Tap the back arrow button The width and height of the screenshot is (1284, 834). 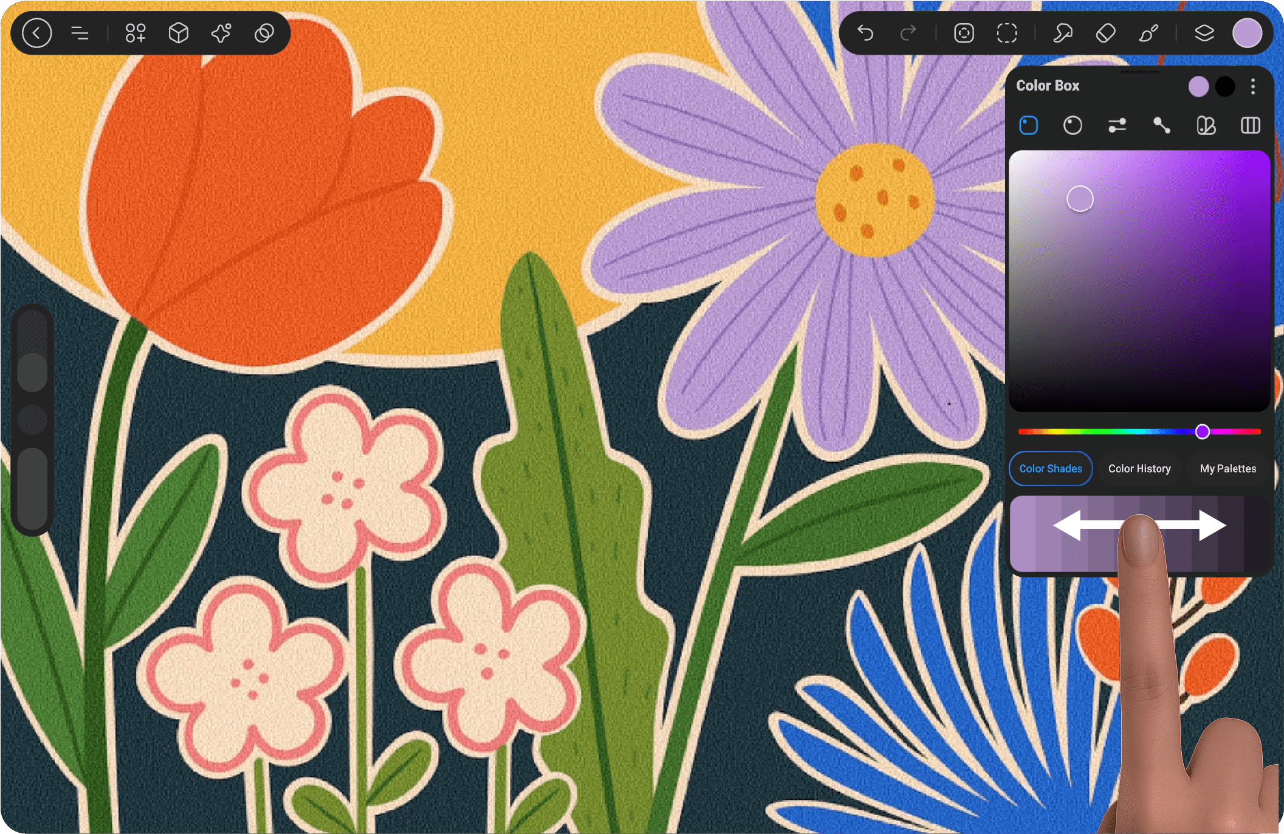point(36,33)
